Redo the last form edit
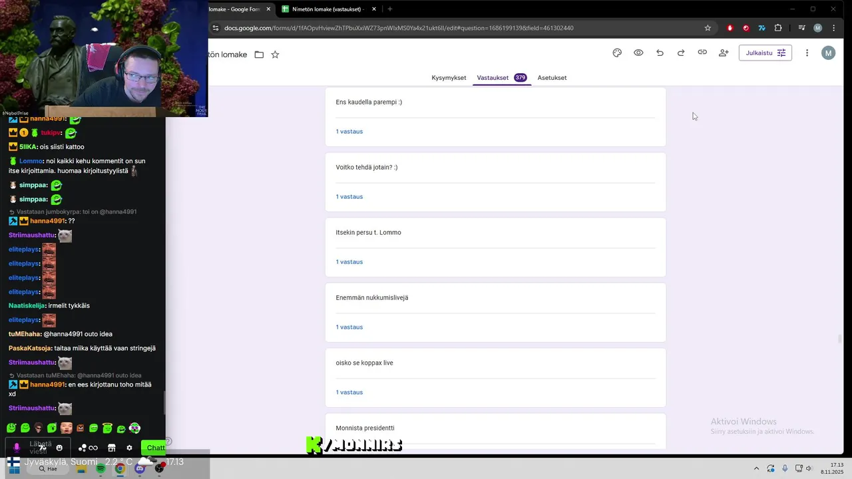The width and height of the screenshot is (852, 479). pyautogui.click(x=681, y=53)
